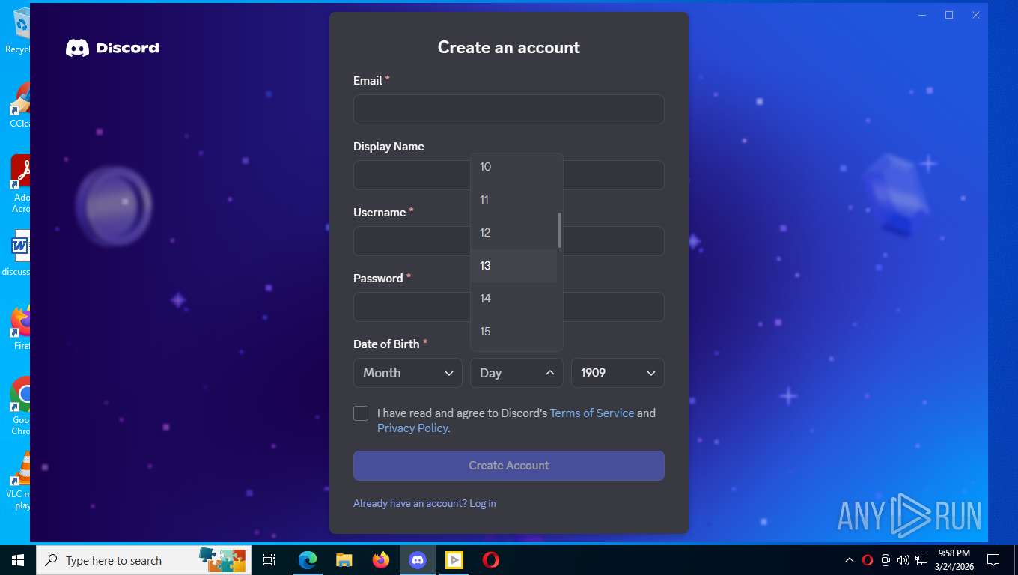1018x575 pixels.
Task: Collapse the Day dropdown
Action: tap(516, 373)
